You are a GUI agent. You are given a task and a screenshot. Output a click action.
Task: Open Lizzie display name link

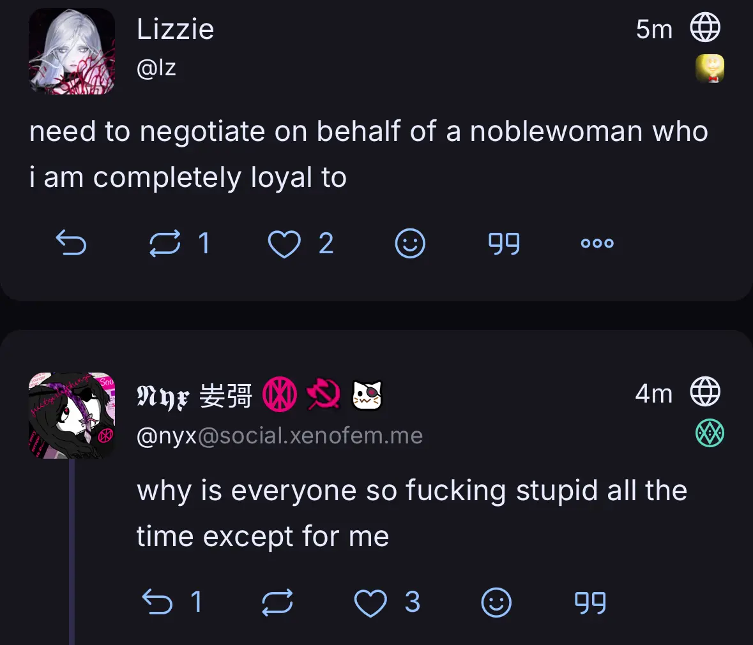[175, 29]
